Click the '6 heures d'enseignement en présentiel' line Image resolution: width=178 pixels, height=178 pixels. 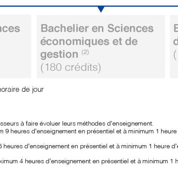pyautogui.click(x=89, y=146)
